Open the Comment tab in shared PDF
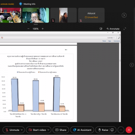 click(x=117, y=41)
